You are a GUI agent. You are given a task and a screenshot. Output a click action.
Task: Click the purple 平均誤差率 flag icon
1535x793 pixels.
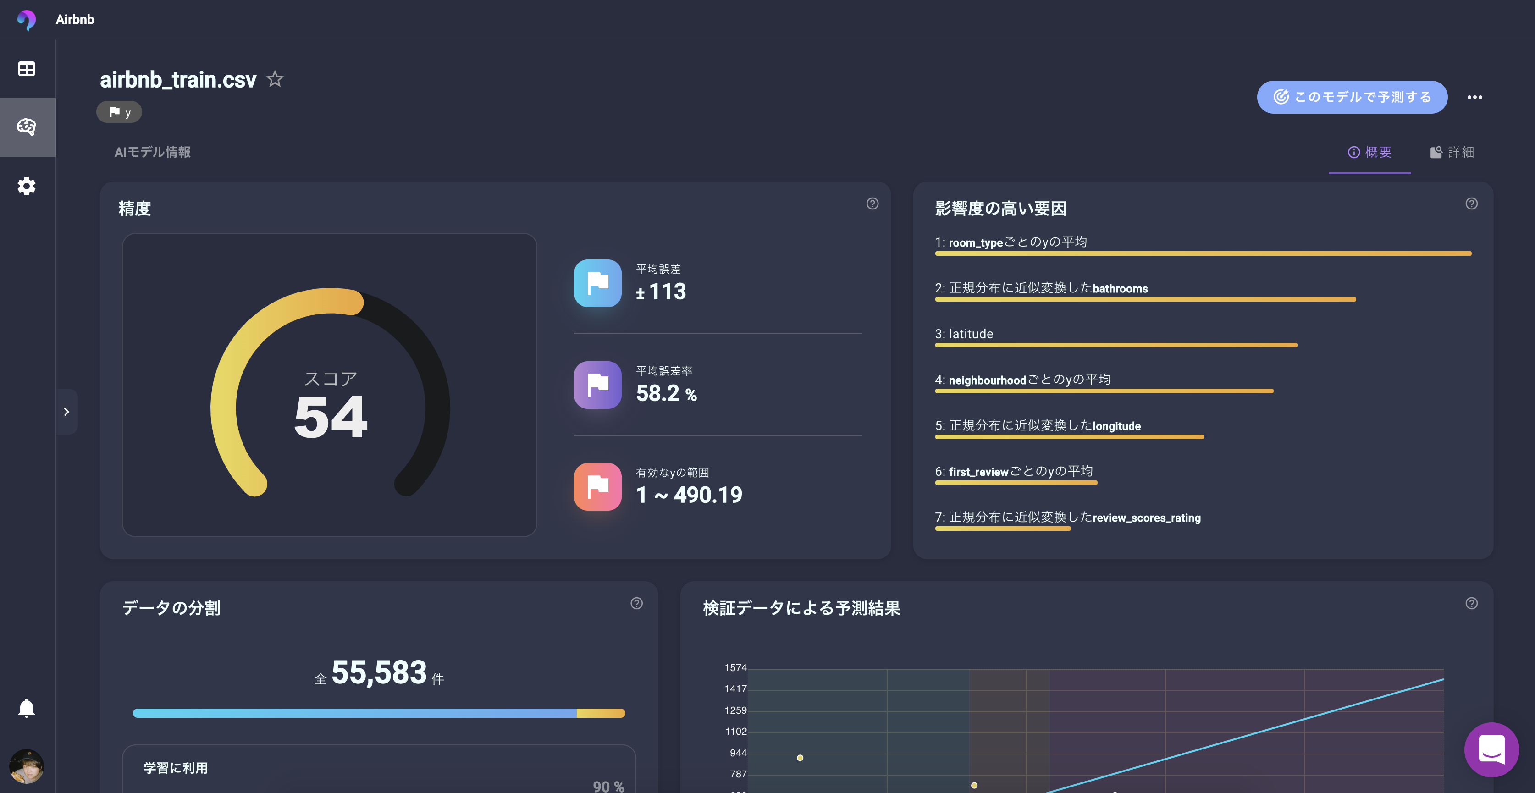tap(598, 385)
